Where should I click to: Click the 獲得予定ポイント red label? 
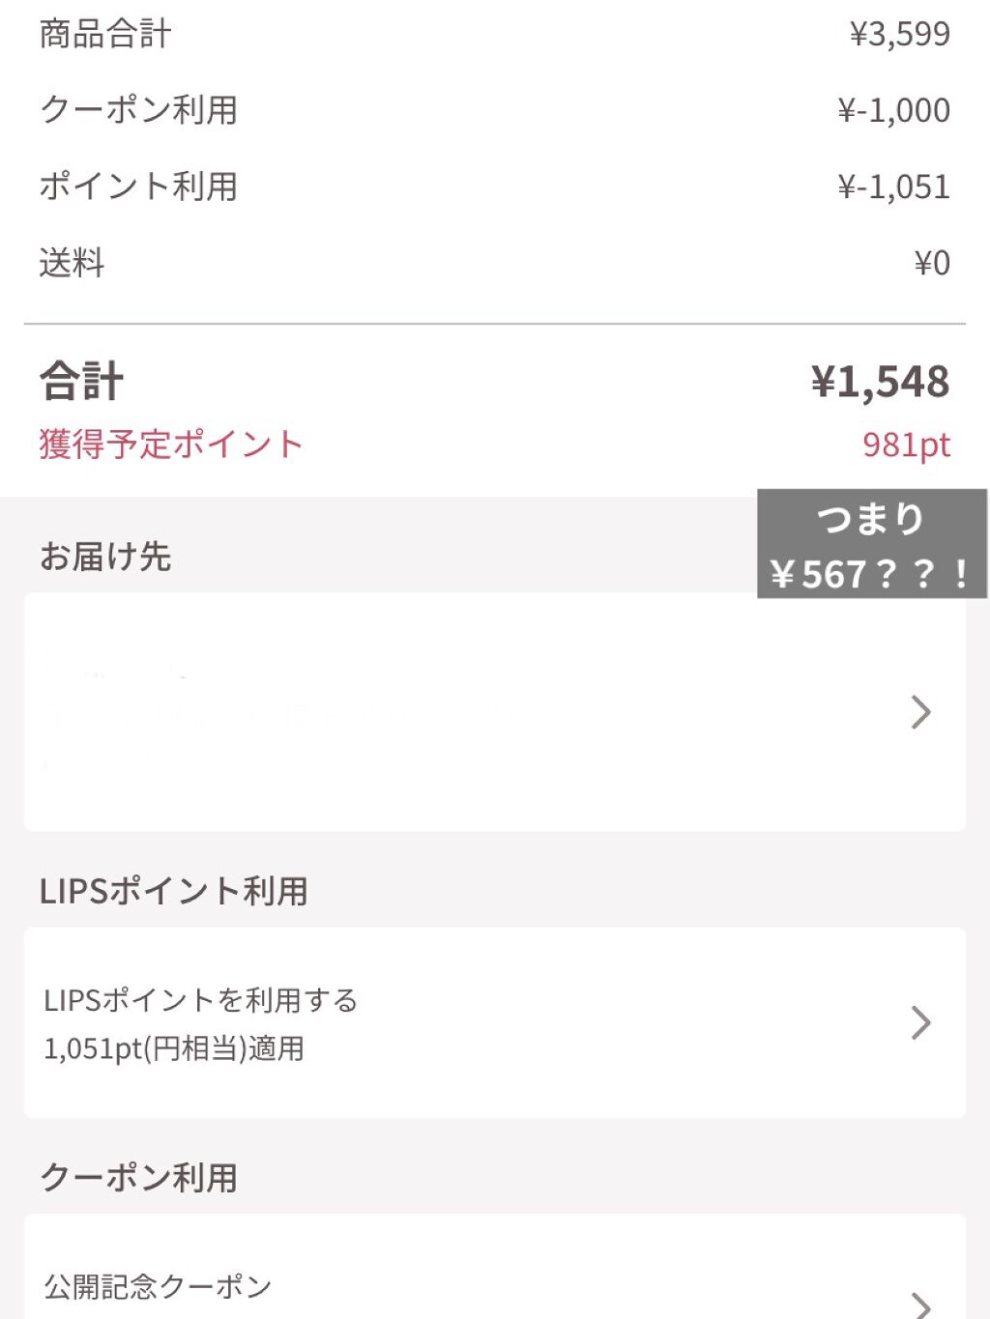coord(171,444)
